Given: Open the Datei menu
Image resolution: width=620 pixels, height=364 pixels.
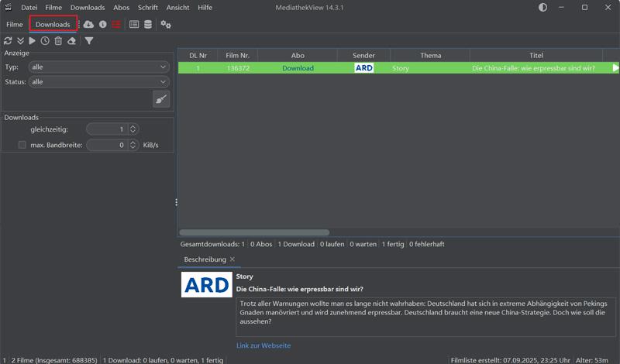Looking at the screenshot, I should coord(29,8).
